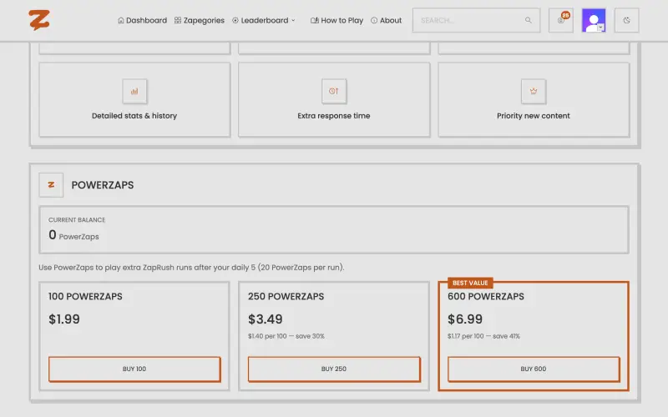Click the $3.49 price
668x417 pixels.
[266, 319]
